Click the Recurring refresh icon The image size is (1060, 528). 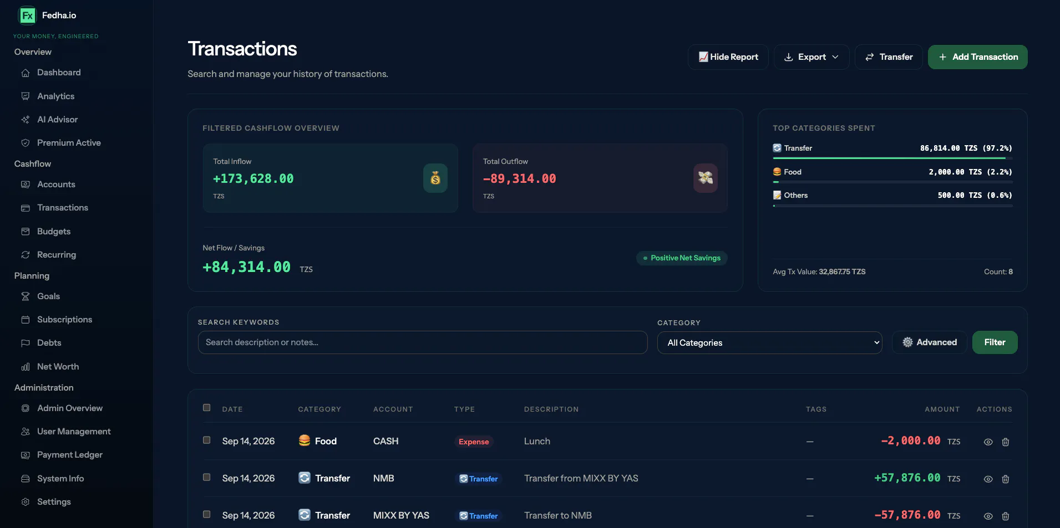click(x=26, y=255)
